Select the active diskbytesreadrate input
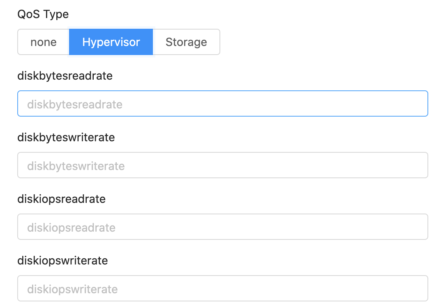Screen dimensions: 448x308 pos(222,103)
